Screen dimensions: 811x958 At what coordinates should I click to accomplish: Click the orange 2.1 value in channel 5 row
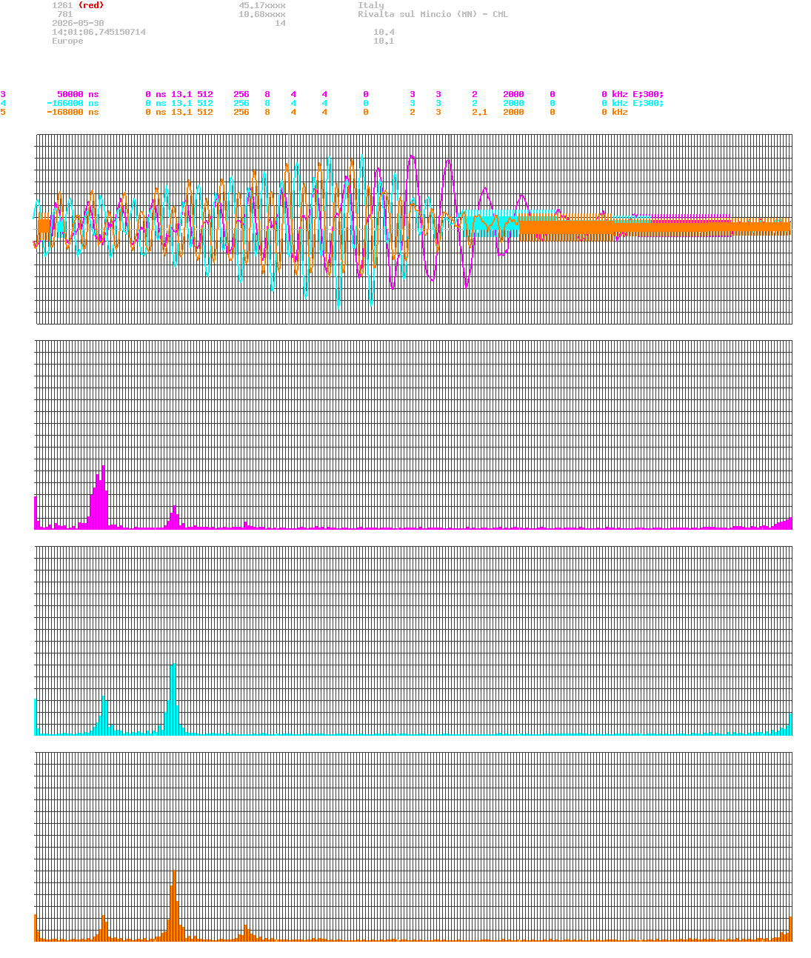click(x=480, y=112)
